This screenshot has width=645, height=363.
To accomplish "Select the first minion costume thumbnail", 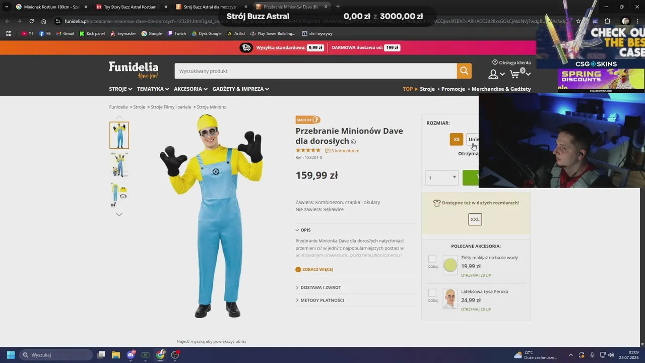I will click(119, 135).
